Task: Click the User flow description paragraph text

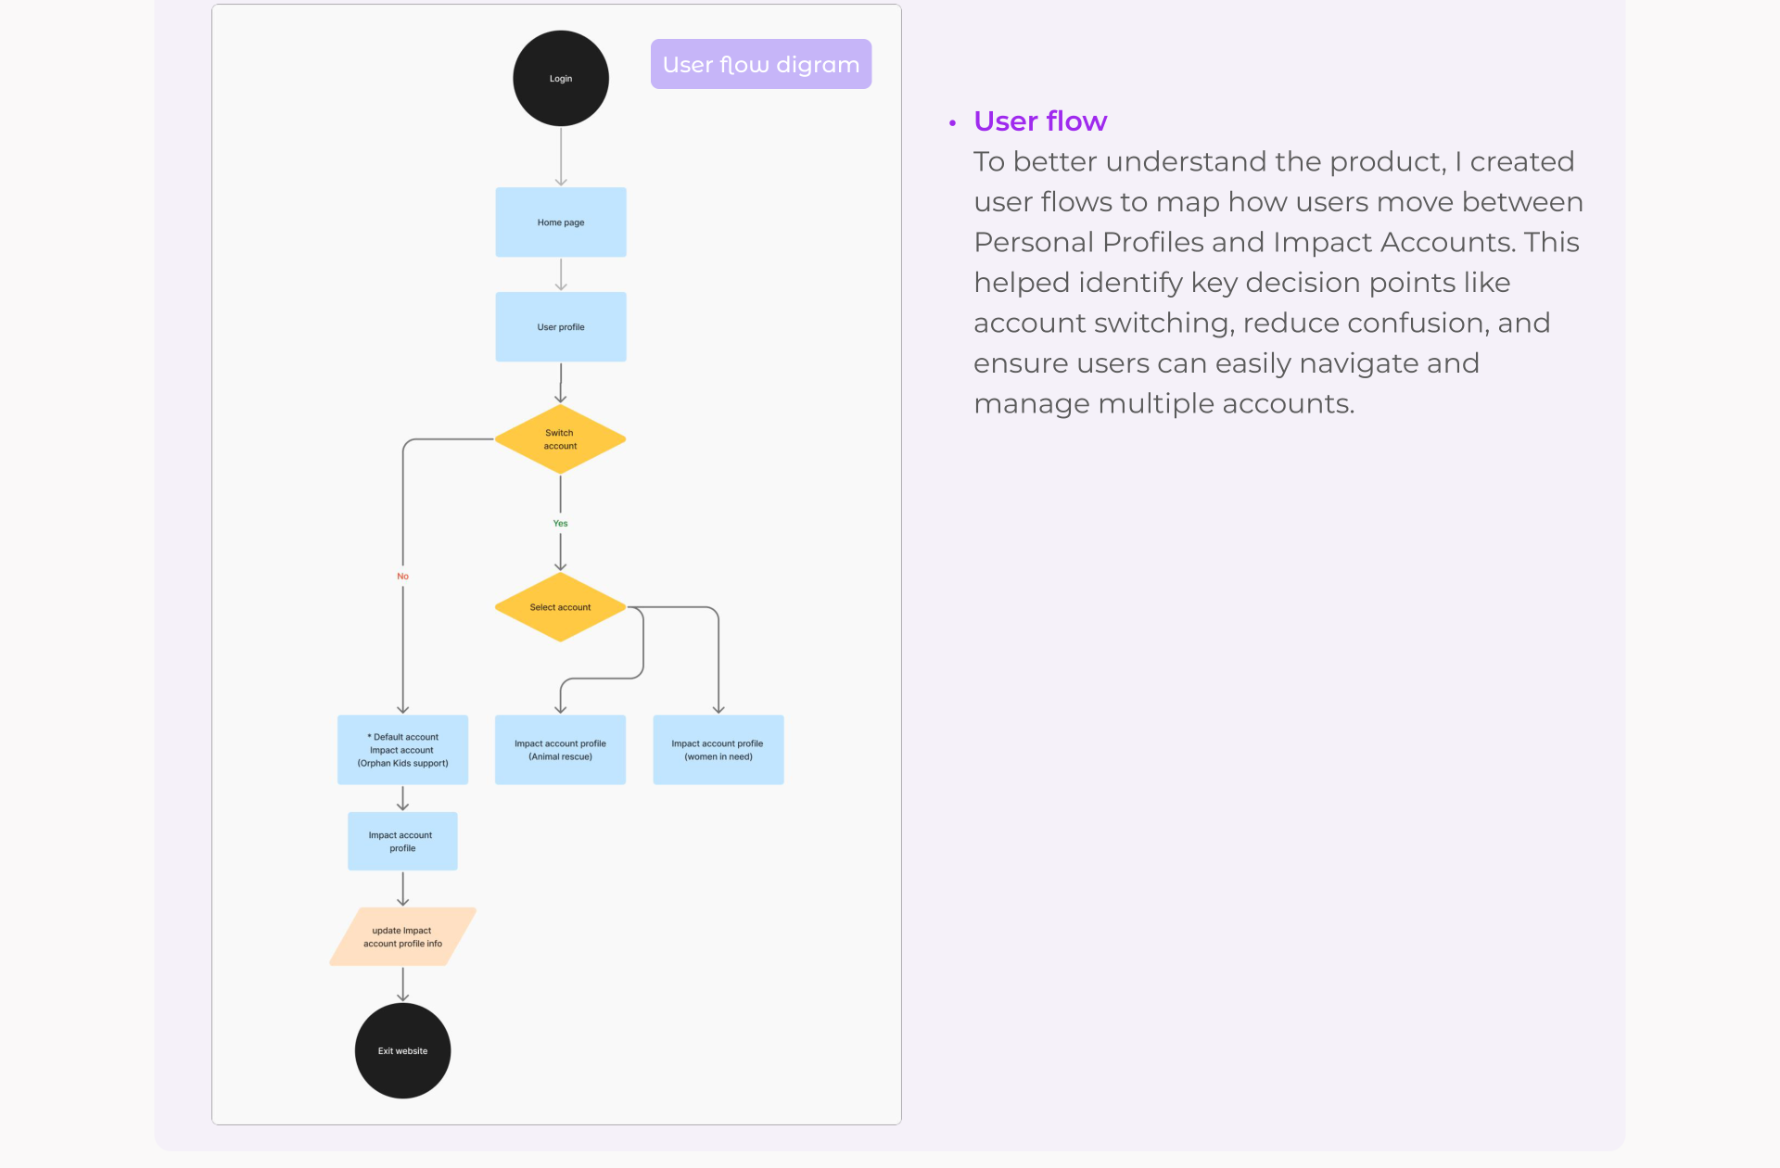Action: pyautogui.click(x=1278, y=283)
